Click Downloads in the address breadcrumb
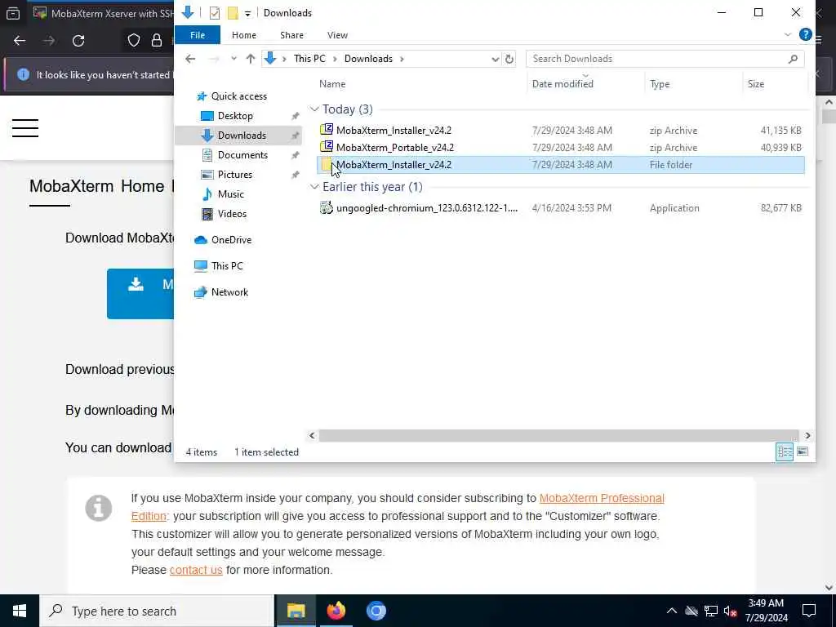 pyautogui.click(x=368, y=59)
